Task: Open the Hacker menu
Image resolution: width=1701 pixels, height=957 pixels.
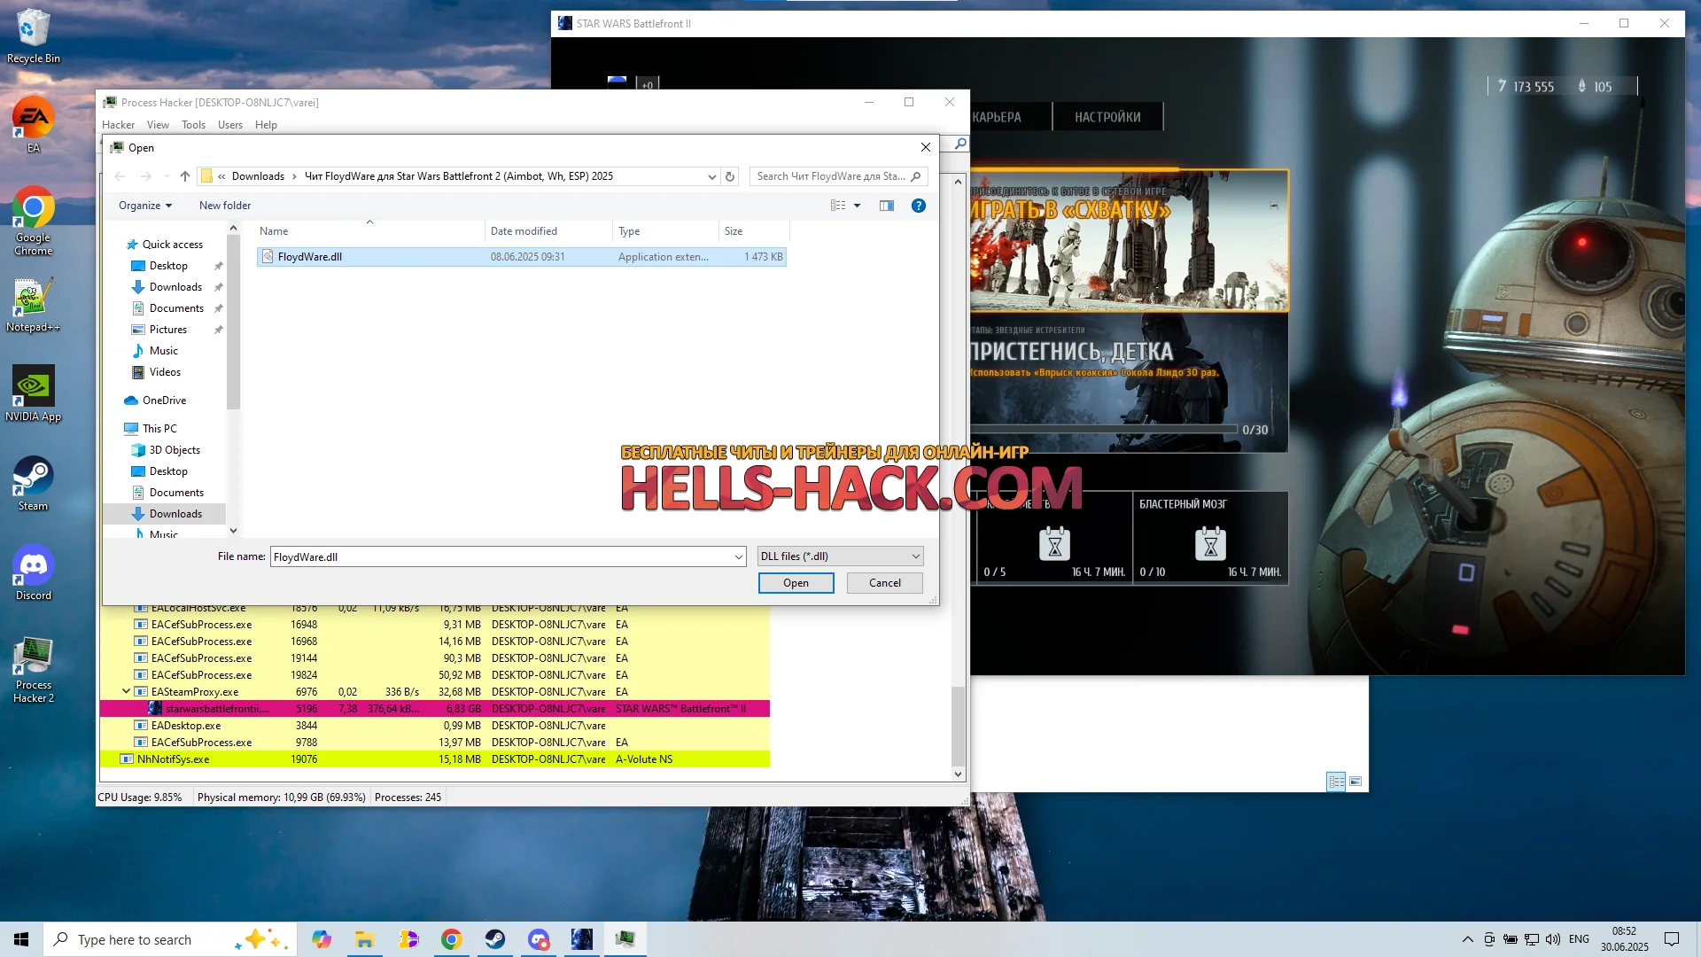Action: (118, 125)
